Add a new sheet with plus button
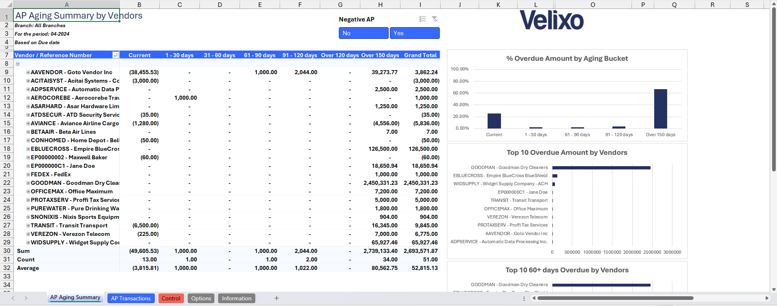This screenshot has width=777, height=306. pos(276,298)
